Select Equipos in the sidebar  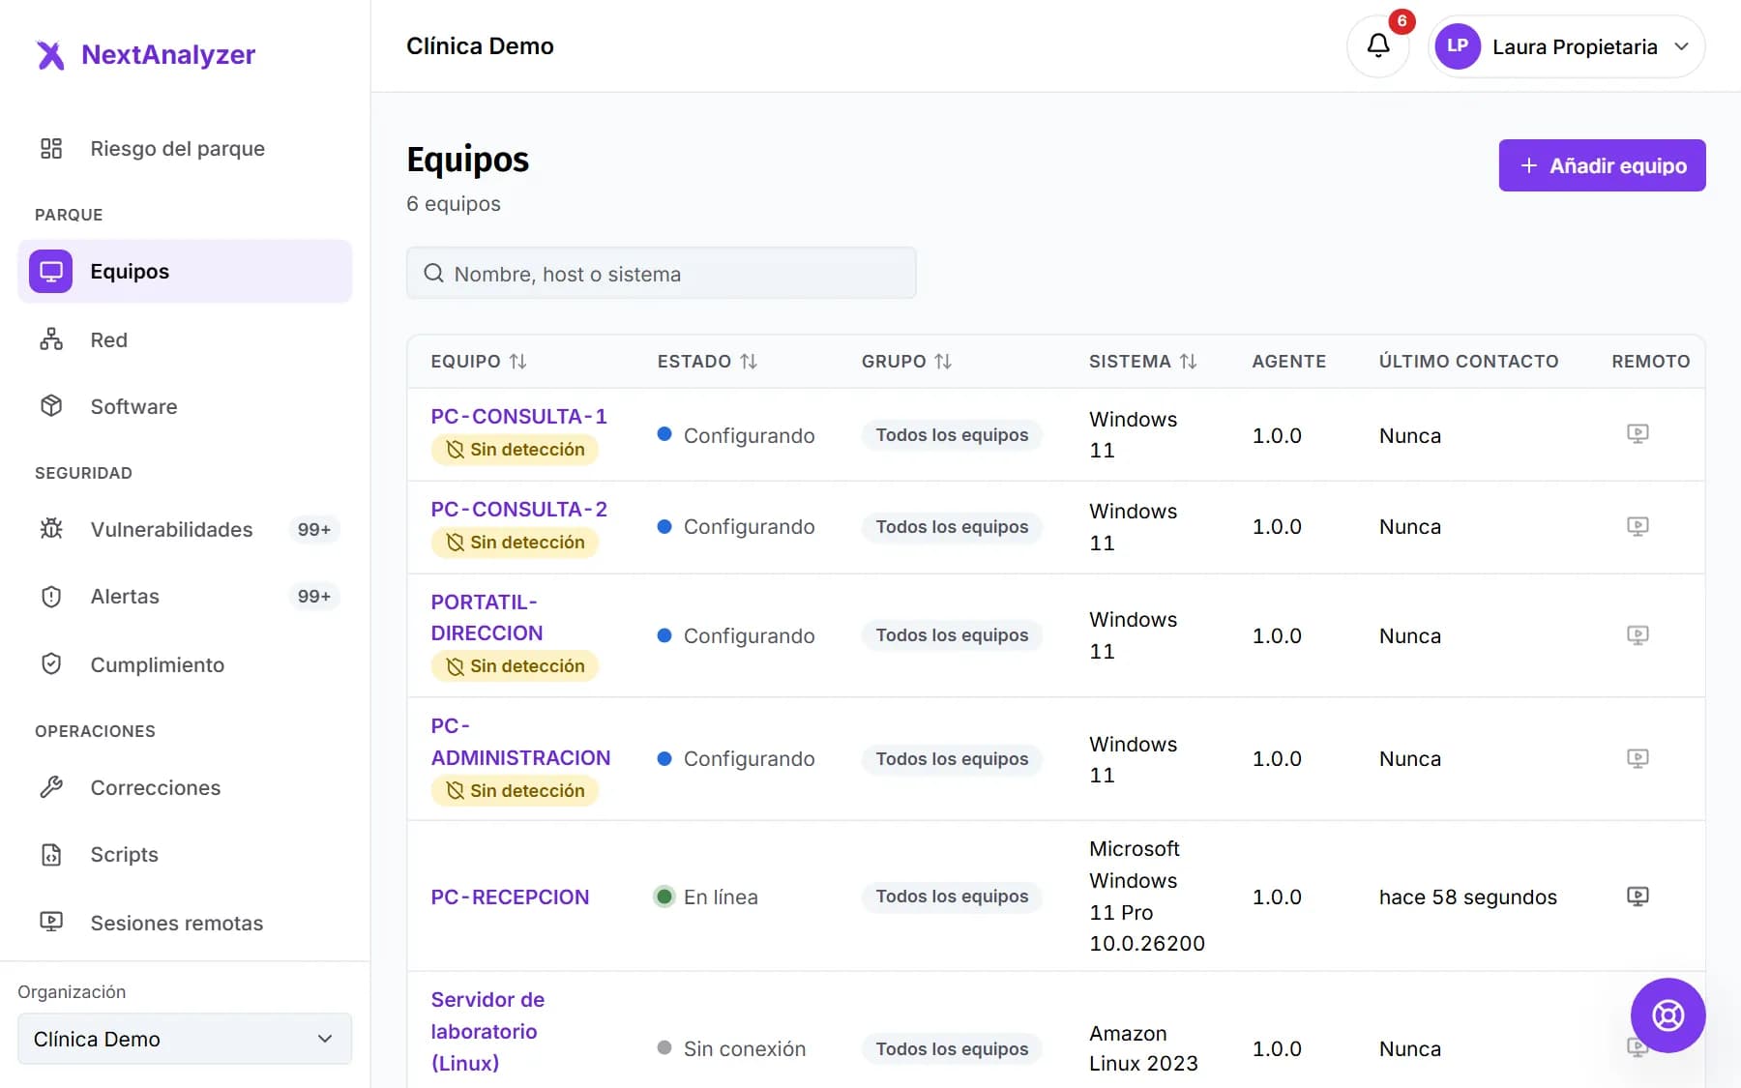coord(185,272)
